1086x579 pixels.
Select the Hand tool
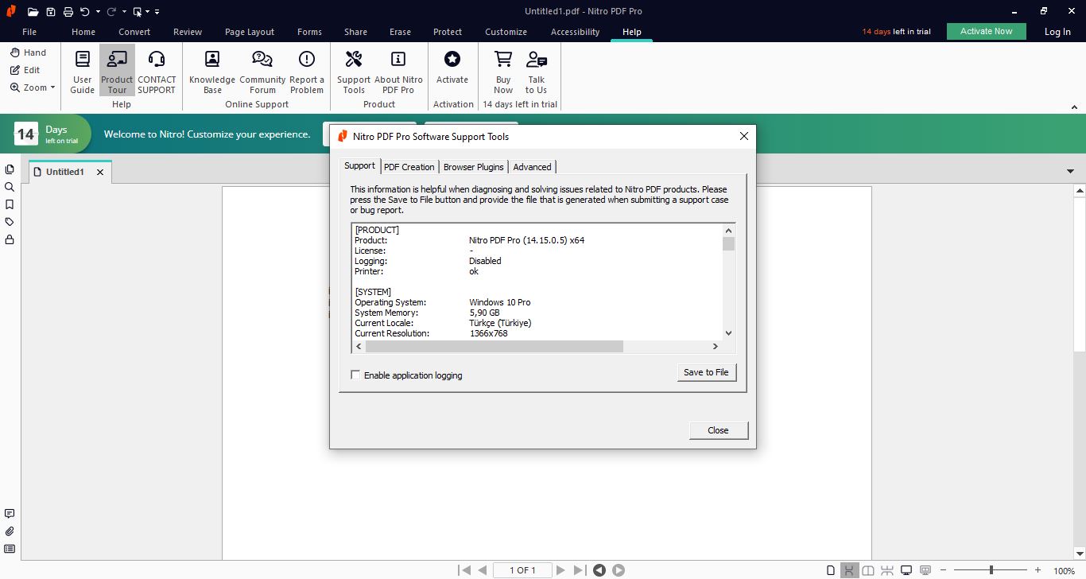point(28,52)
